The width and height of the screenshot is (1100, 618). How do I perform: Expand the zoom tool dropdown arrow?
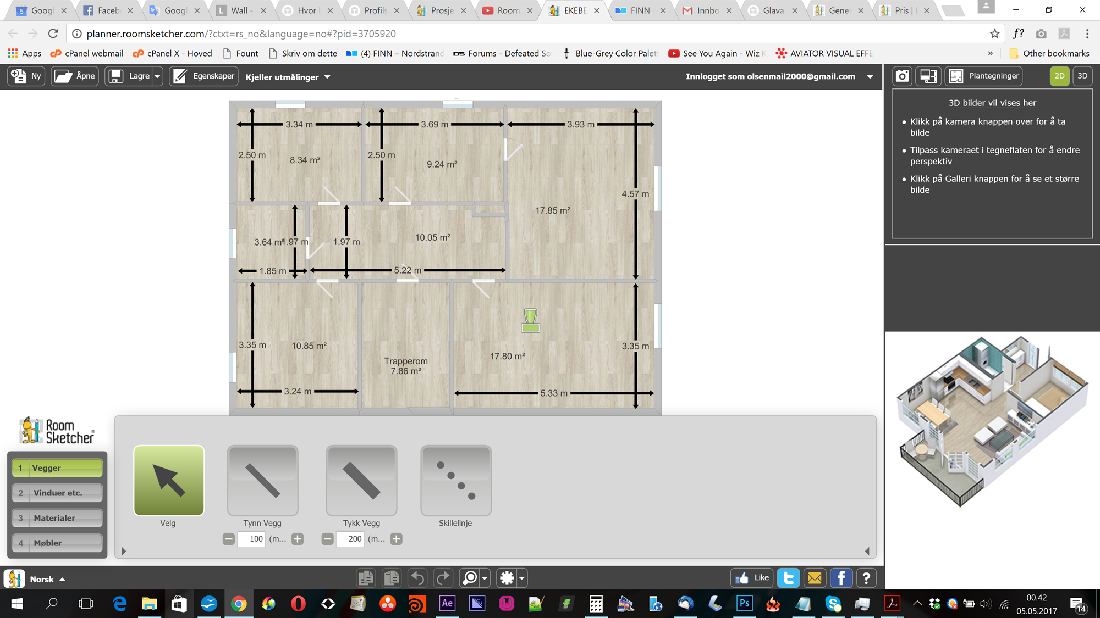click(485, 578)
